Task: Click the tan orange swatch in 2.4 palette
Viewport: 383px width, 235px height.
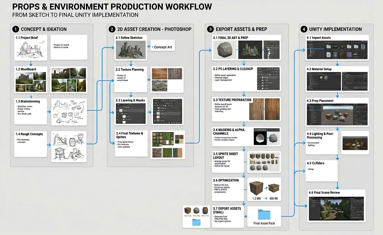Action: 180,153
